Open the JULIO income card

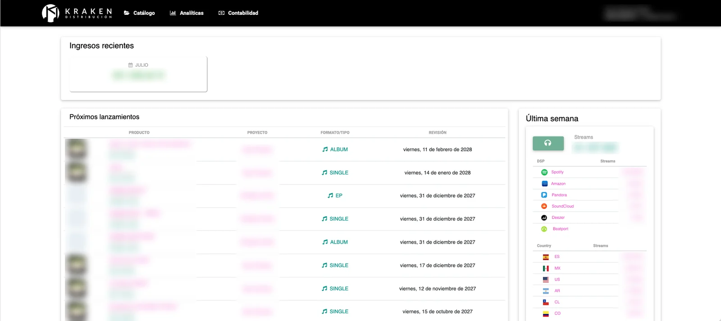click(138, 74)
